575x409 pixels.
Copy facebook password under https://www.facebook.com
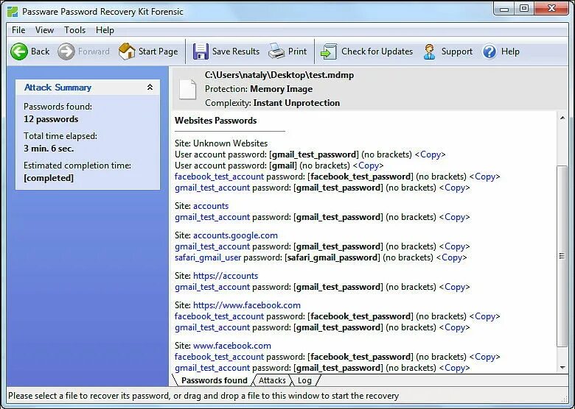485,316
